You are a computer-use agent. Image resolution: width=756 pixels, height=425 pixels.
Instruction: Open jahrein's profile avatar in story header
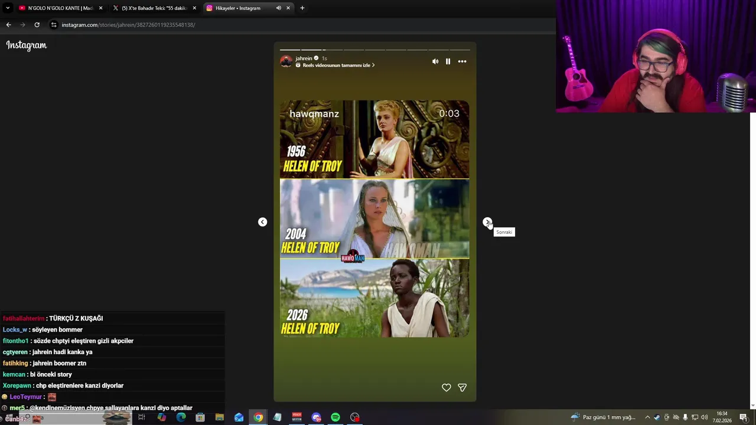coord(286,61)
